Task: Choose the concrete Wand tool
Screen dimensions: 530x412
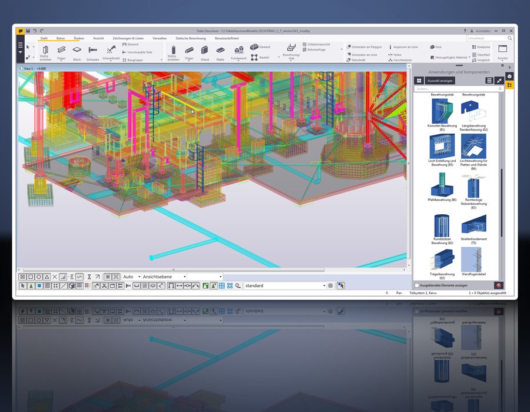Action: [204, 52]
